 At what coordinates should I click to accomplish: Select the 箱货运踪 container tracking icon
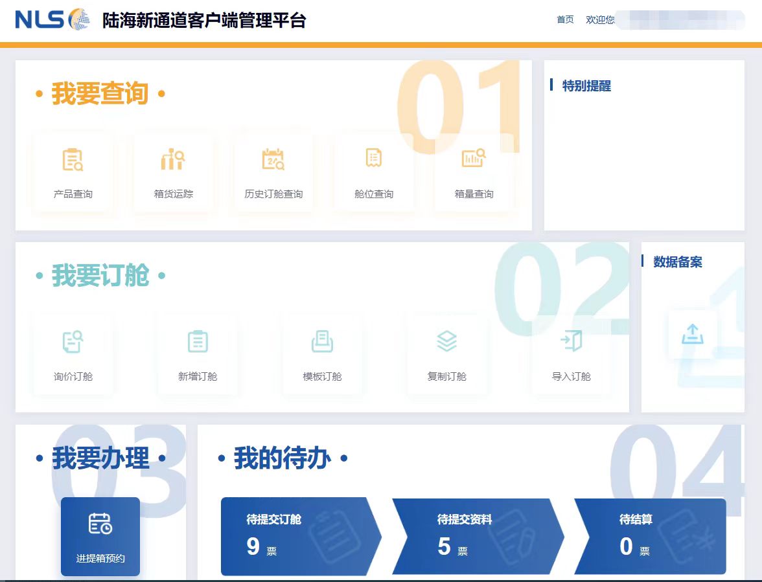click(172, 172)
